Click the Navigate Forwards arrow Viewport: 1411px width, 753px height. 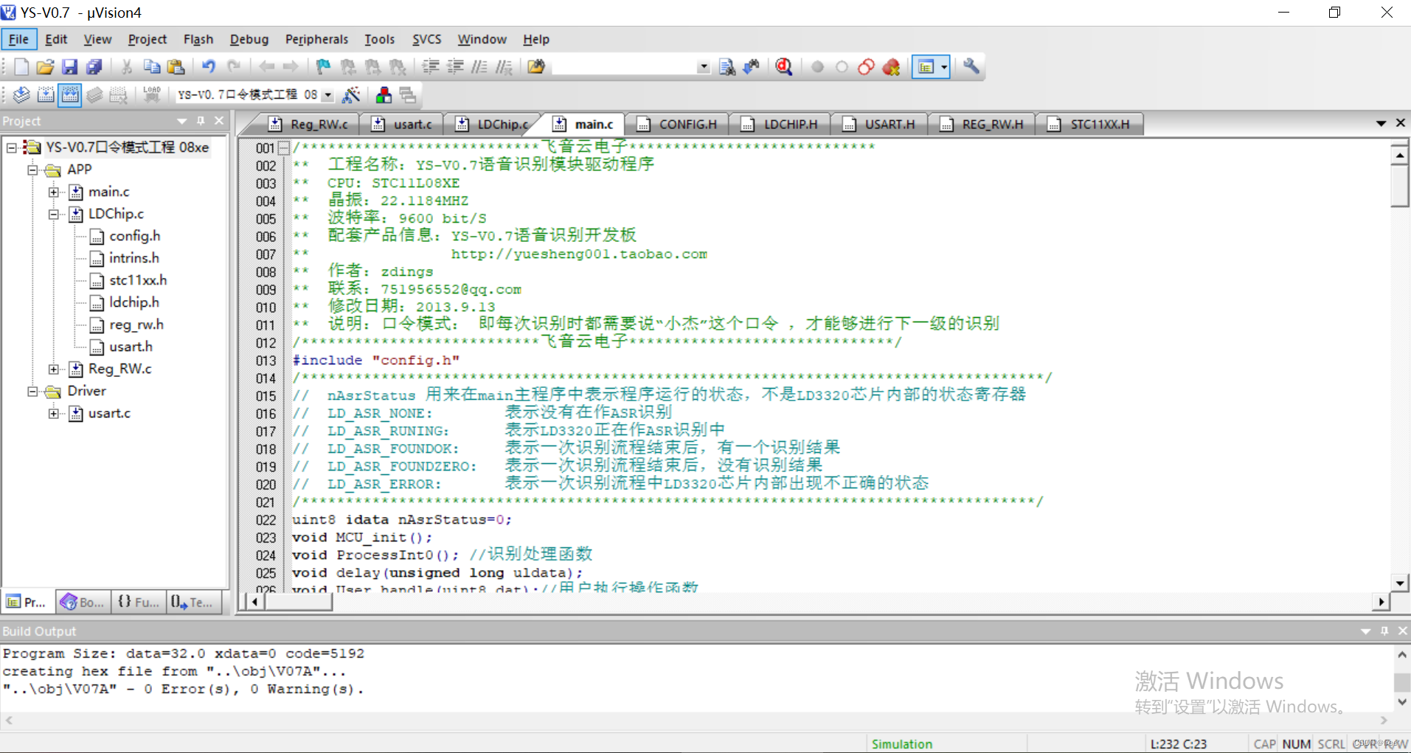291,67
